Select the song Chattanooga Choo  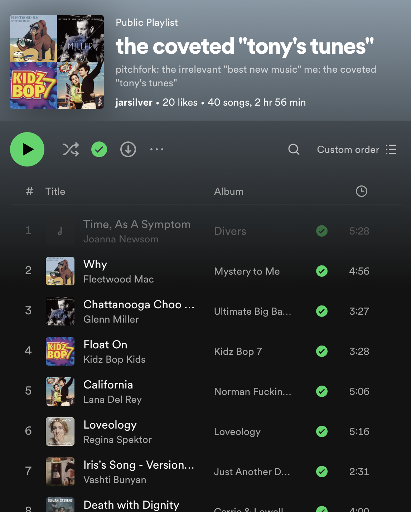139,304
